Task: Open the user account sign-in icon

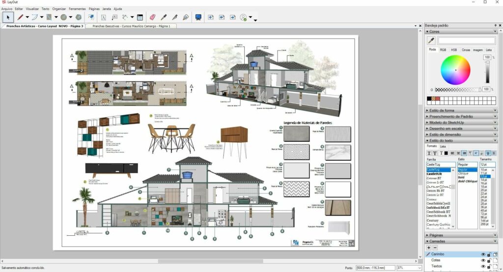Action: coord(244,17)
